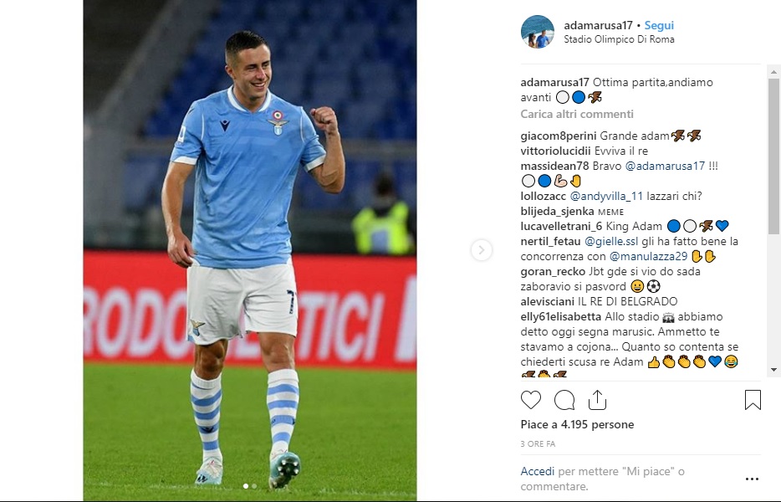781x502 pixels.
Task: Open giacom8perini's commenter profile
Action: click(559, 136)
